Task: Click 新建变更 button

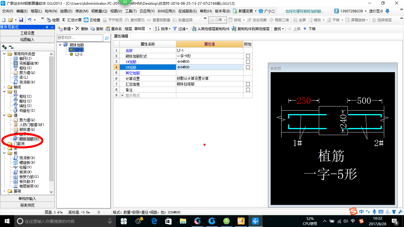Action: coord(245,11)
